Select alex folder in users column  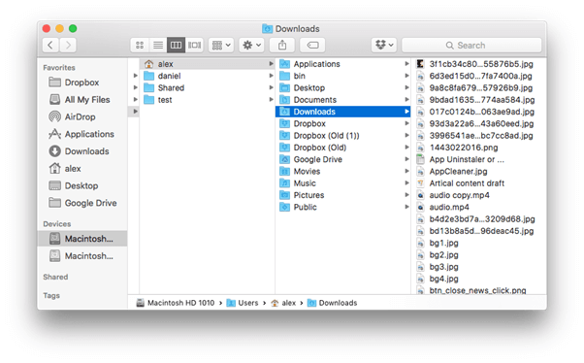[x=207, y=64]
